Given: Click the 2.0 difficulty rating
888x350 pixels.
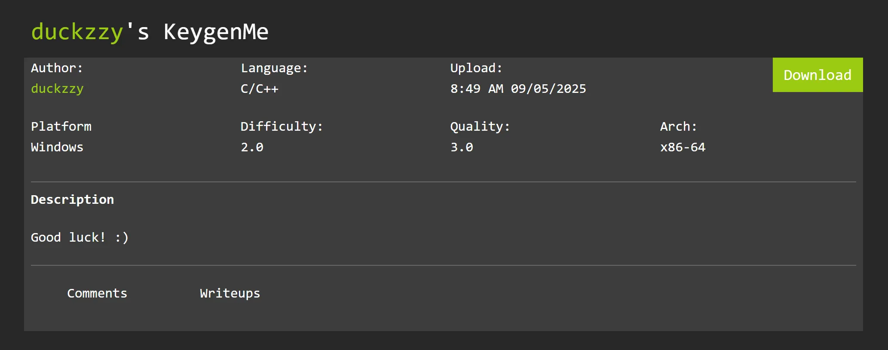Looking at the screenshot, I should coord(252,147).
